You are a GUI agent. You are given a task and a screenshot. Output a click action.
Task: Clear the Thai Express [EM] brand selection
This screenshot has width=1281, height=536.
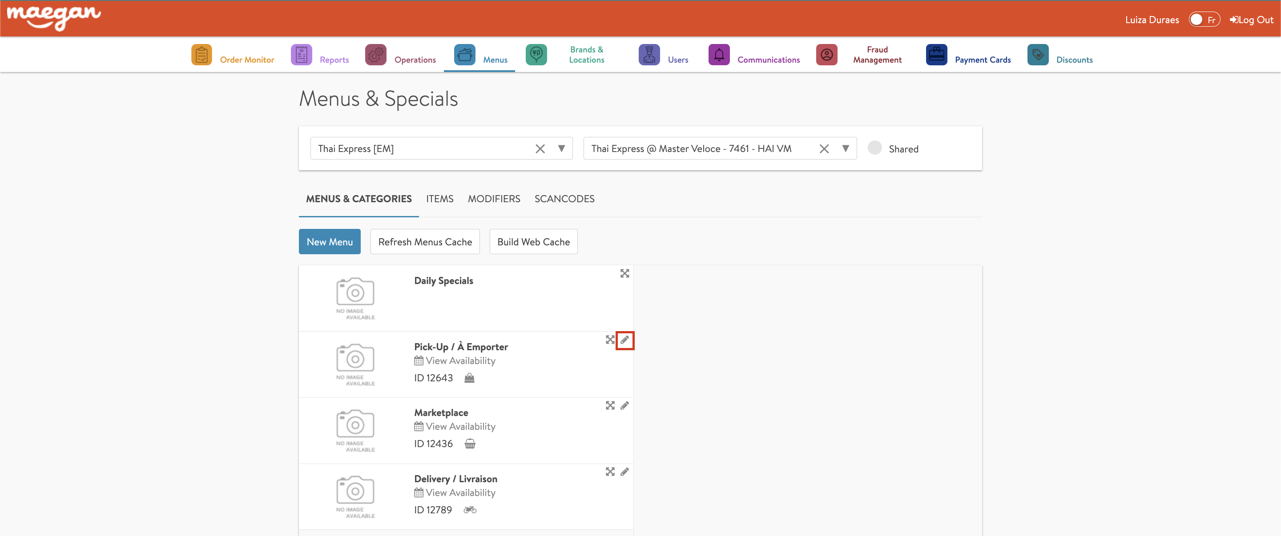click(x=540, y=148)
